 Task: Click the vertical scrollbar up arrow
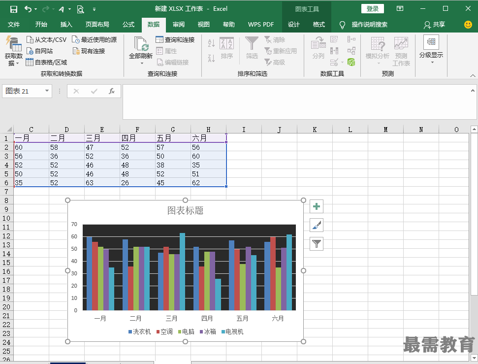tap(474, 130)
